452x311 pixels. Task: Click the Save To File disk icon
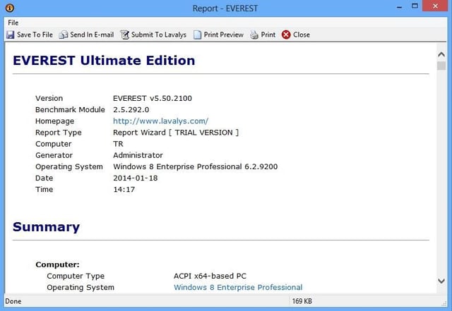tap(11, 35)
